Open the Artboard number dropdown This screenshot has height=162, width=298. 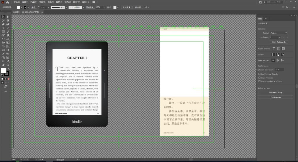(280, 37)
